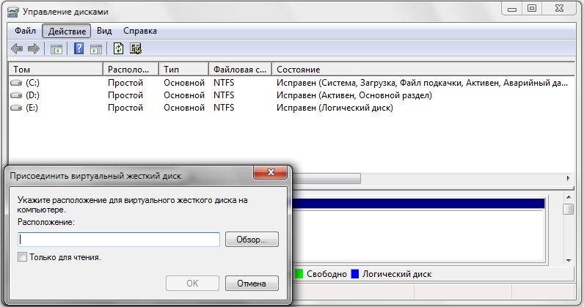Viewport: 584px width, 307px height.
Task: Toggle the console tree pane icon
Action: pos(56,49)
